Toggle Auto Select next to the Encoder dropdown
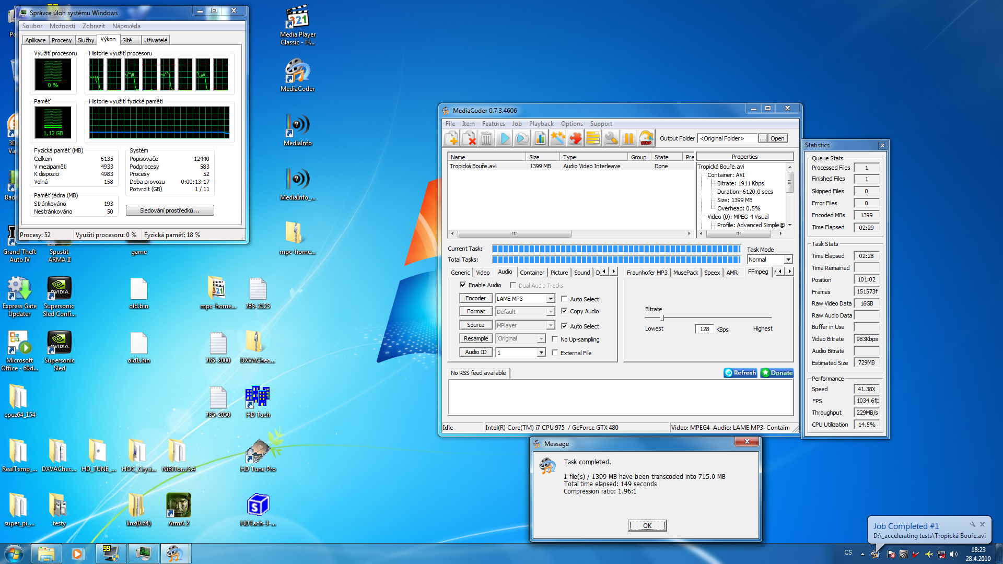1003x564 pixels. tap(564, 299)
